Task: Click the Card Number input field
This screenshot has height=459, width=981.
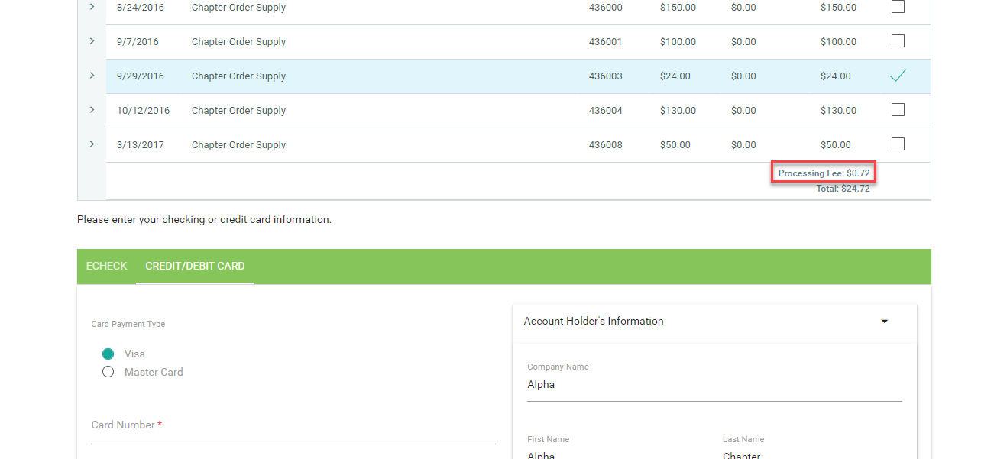Action: 293,426
